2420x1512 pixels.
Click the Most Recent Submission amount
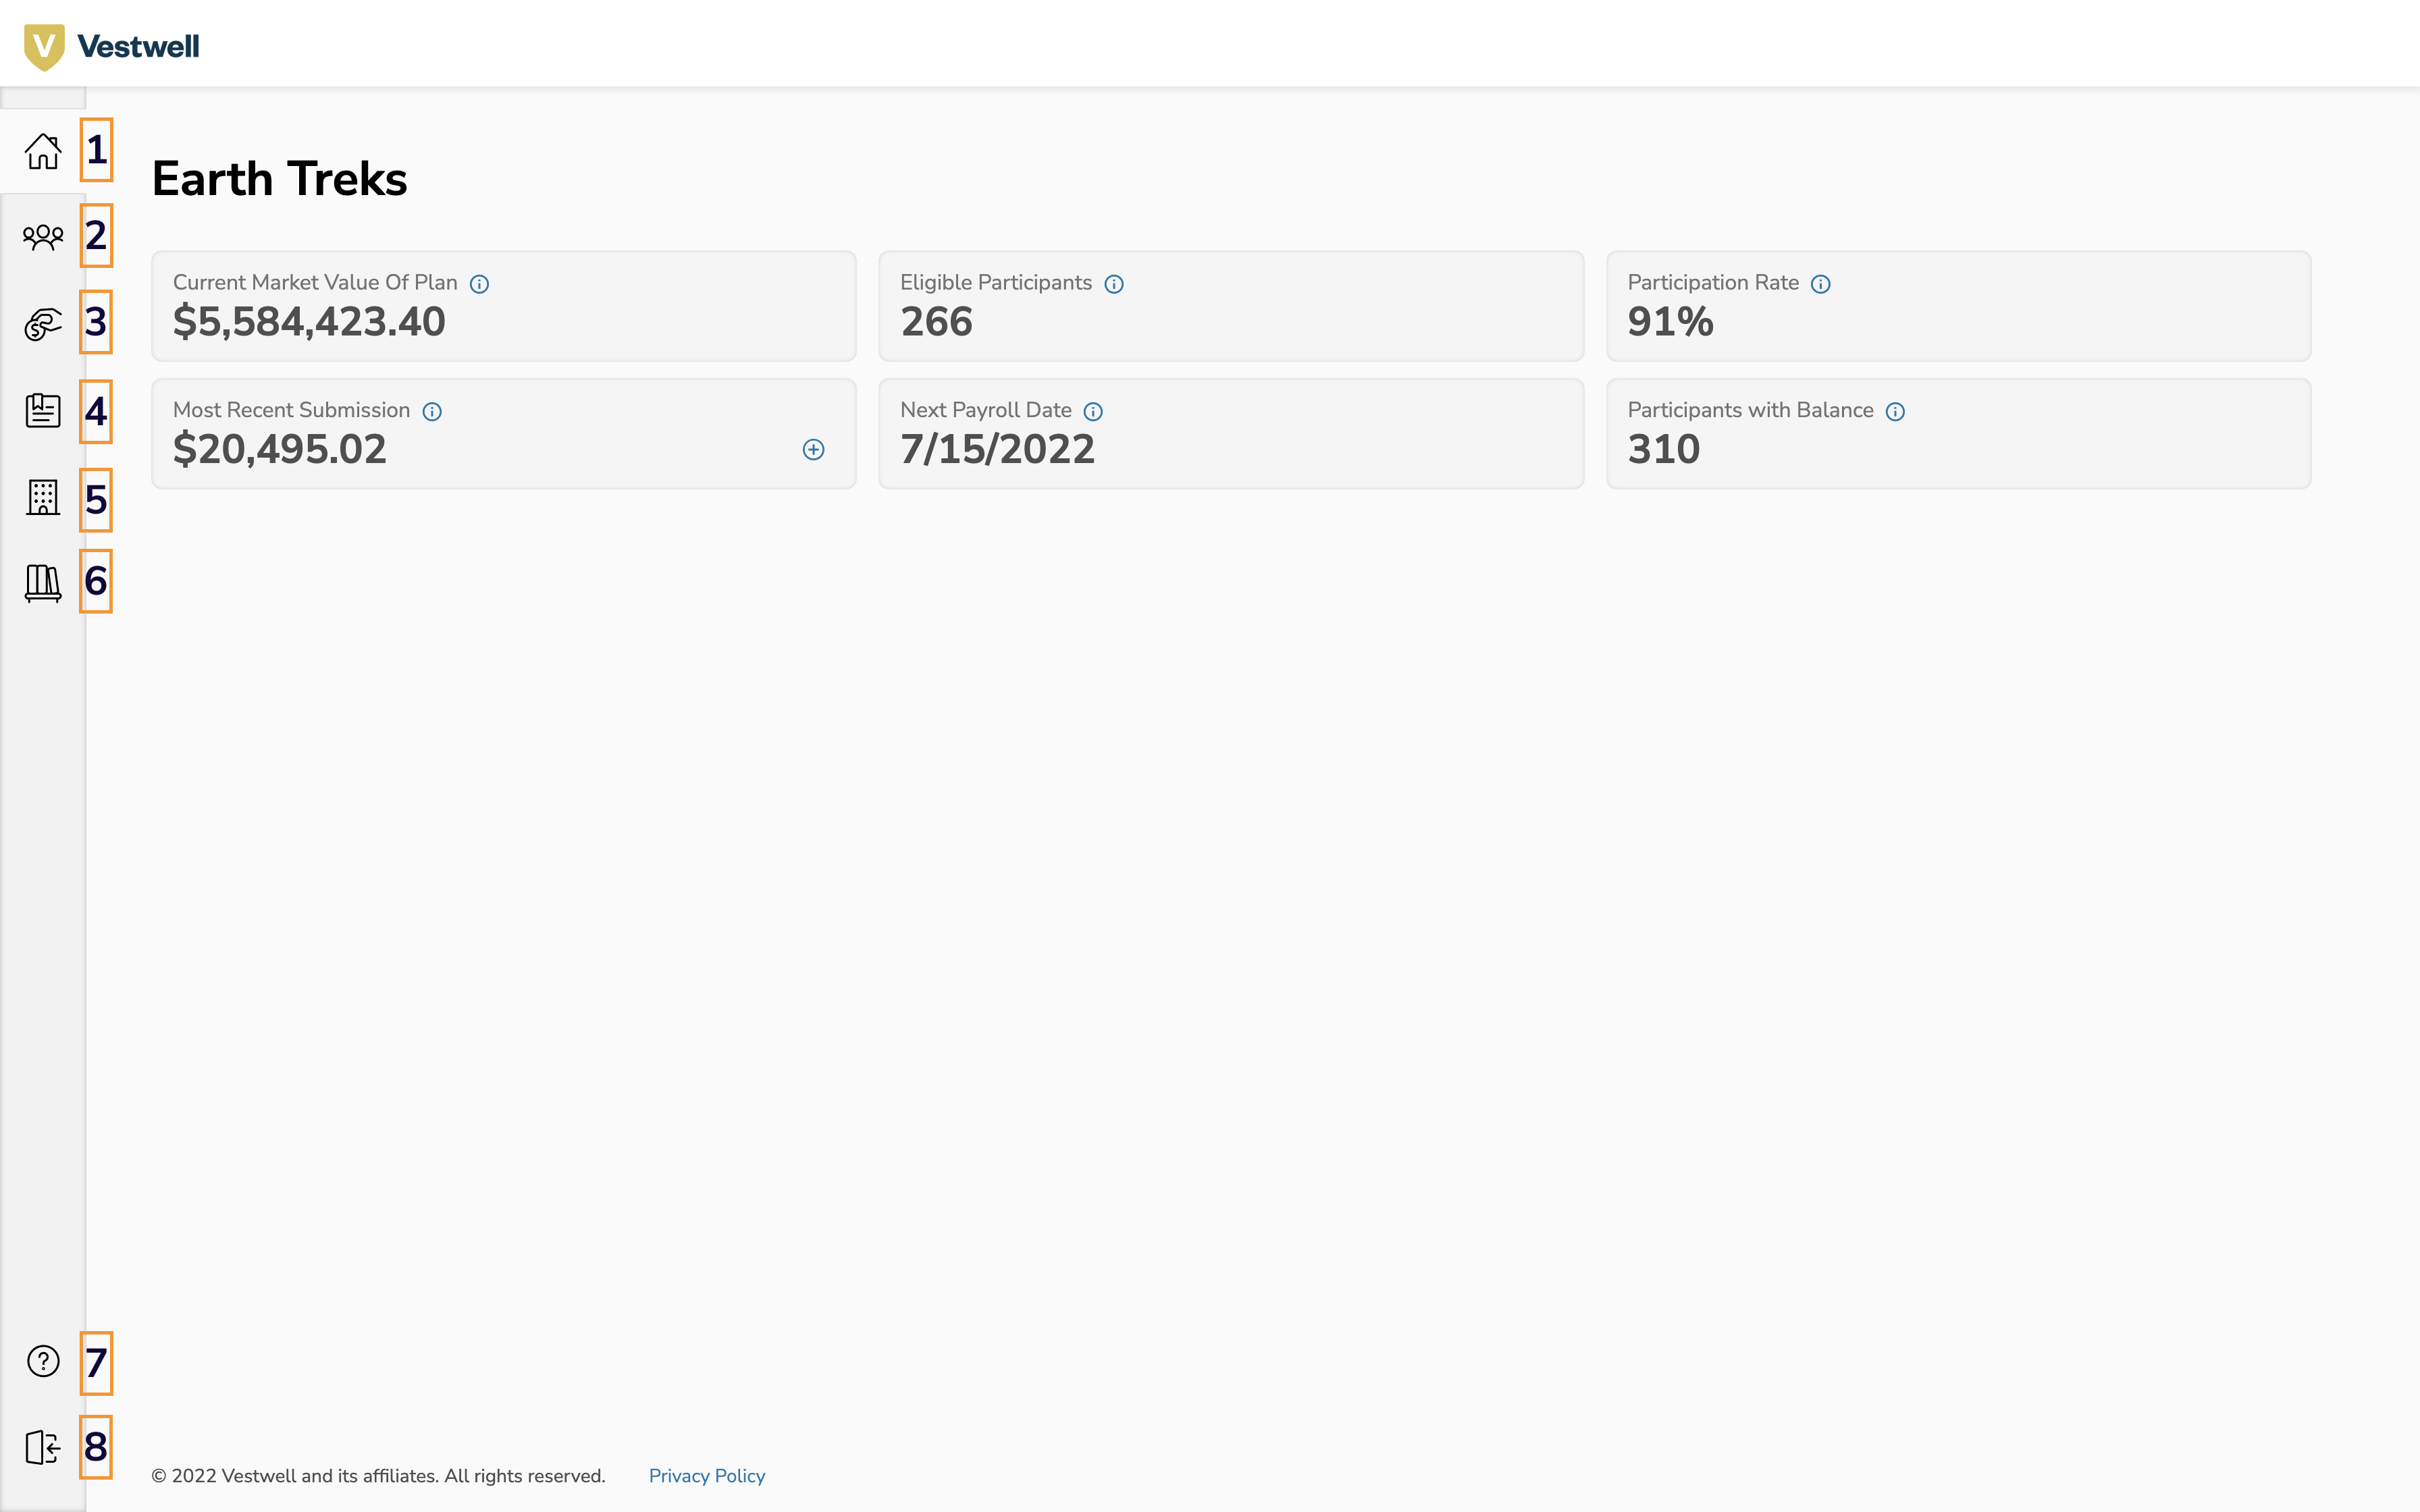pyautogui.click(x=280, y=449)
